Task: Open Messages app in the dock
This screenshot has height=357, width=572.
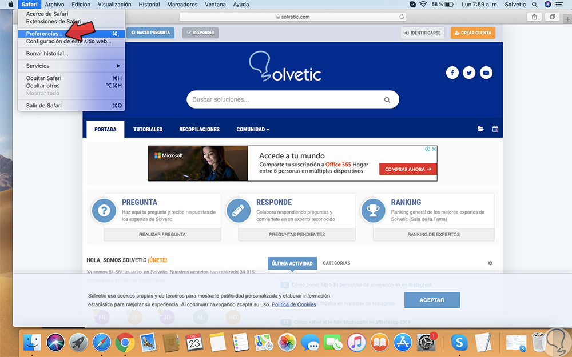Action: [310, 342]
